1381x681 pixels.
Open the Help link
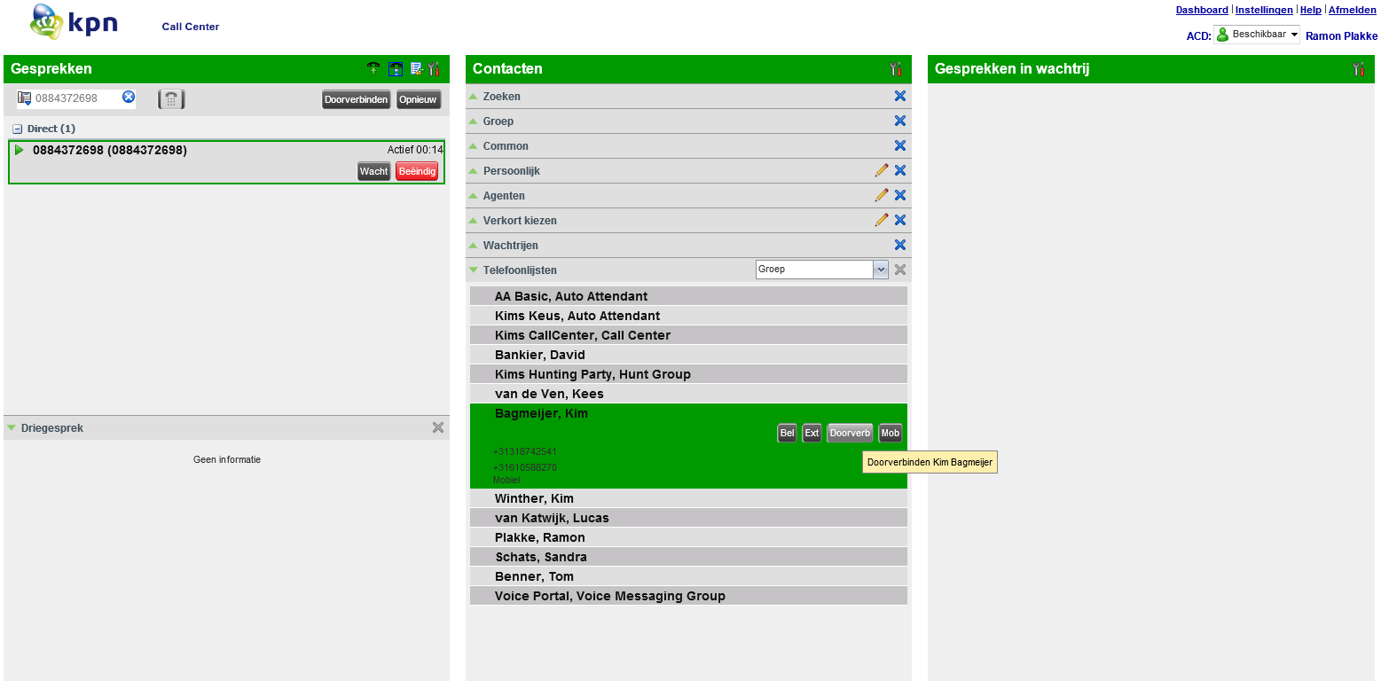(1311, 10)
